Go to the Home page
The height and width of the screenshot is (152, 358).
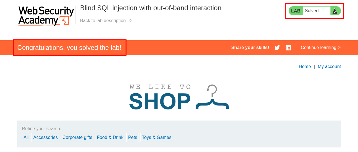coord(305,66)
